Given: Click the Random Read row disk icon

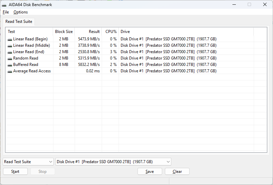Looking at the screenshot, I should pos(10,59).
